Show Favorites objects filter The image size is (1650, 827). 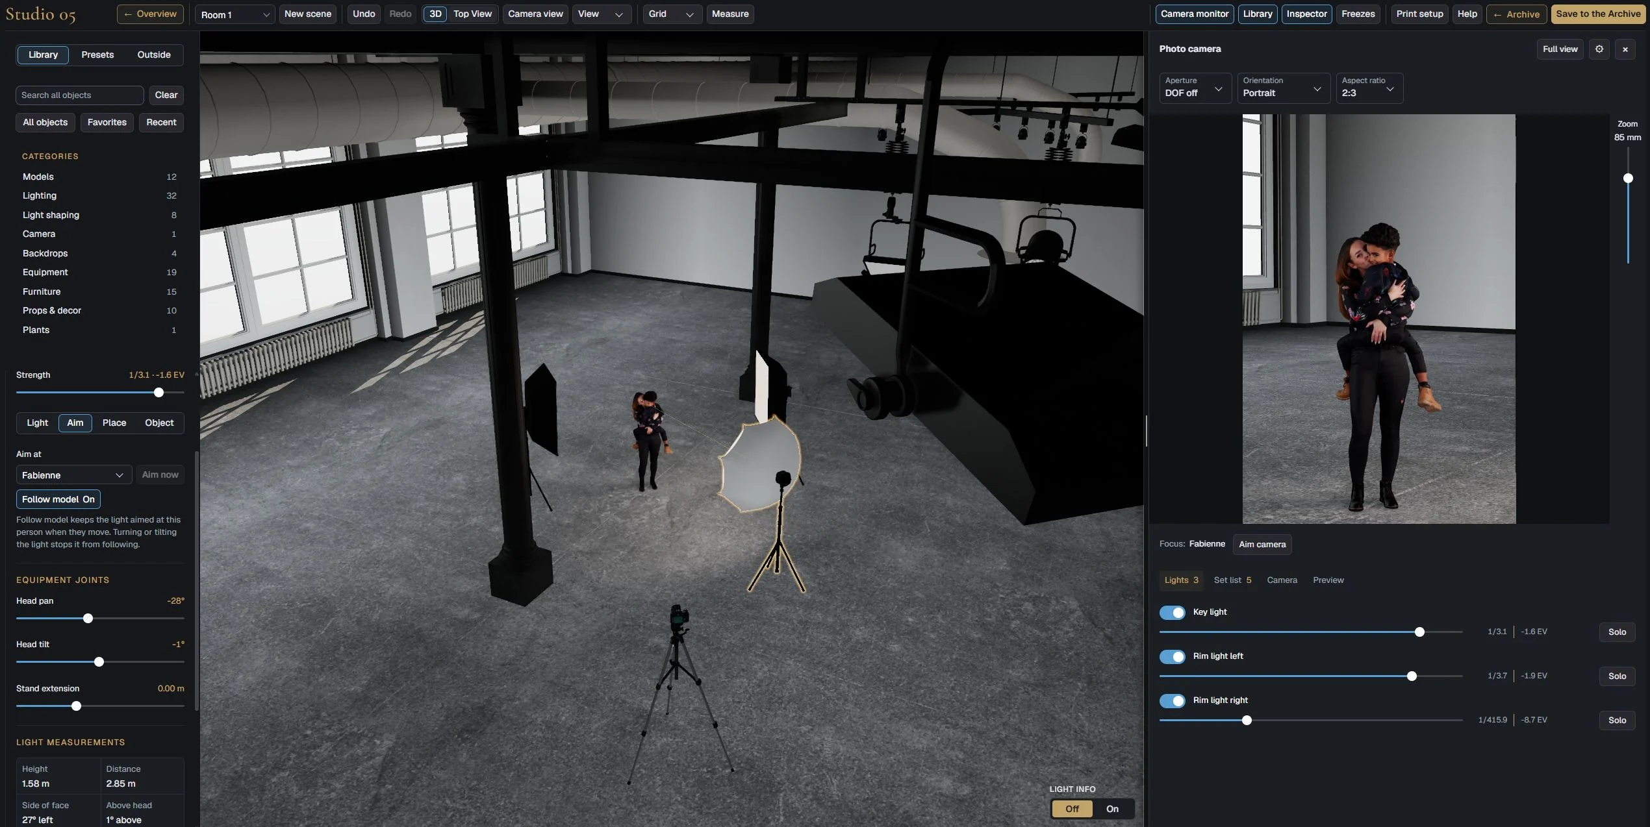pyautogui.click(x=107, y=123)
